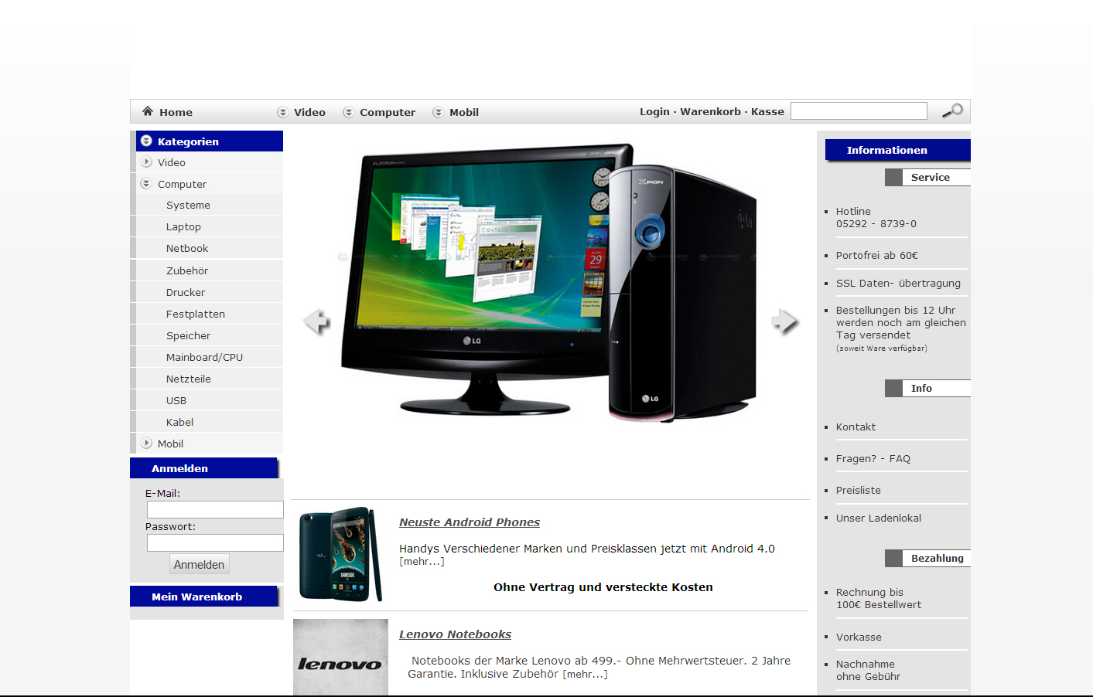Viewport: 1093px width, 697px height.
Task: Click the Bezahlung section label
Action: click(x=927, y=558)
